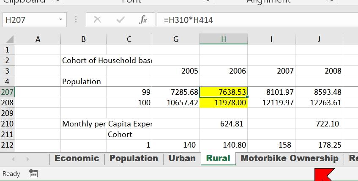This screenshot has width=358, height=181.
Task: Select row 3 header
Action: (7, 71)
